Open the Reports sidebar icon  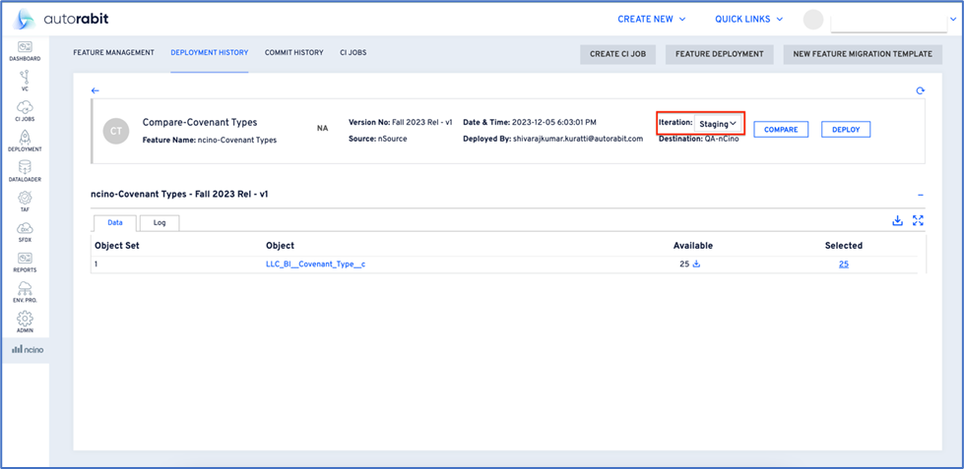click(25, 263)
